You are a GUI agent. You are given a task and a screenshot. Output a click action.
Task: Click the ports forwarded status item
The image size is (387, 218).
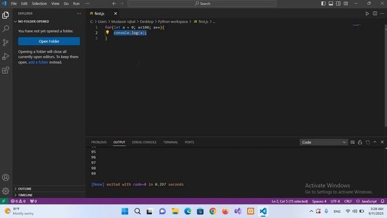[33, 201]
